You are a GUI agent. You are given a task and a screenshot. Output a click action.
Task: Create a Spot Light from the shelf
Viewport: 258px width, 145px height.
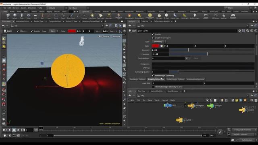(100, 16)
